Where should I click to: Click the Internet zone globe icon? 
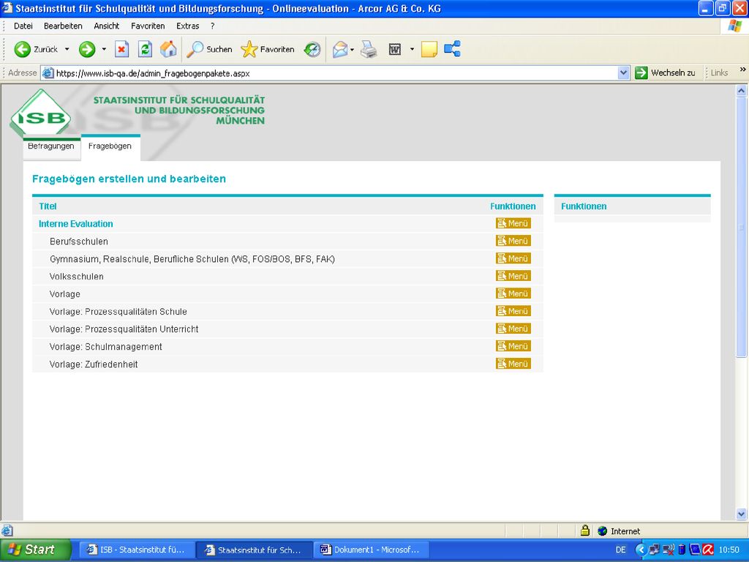pyautogui.click(x=603, y=531)
